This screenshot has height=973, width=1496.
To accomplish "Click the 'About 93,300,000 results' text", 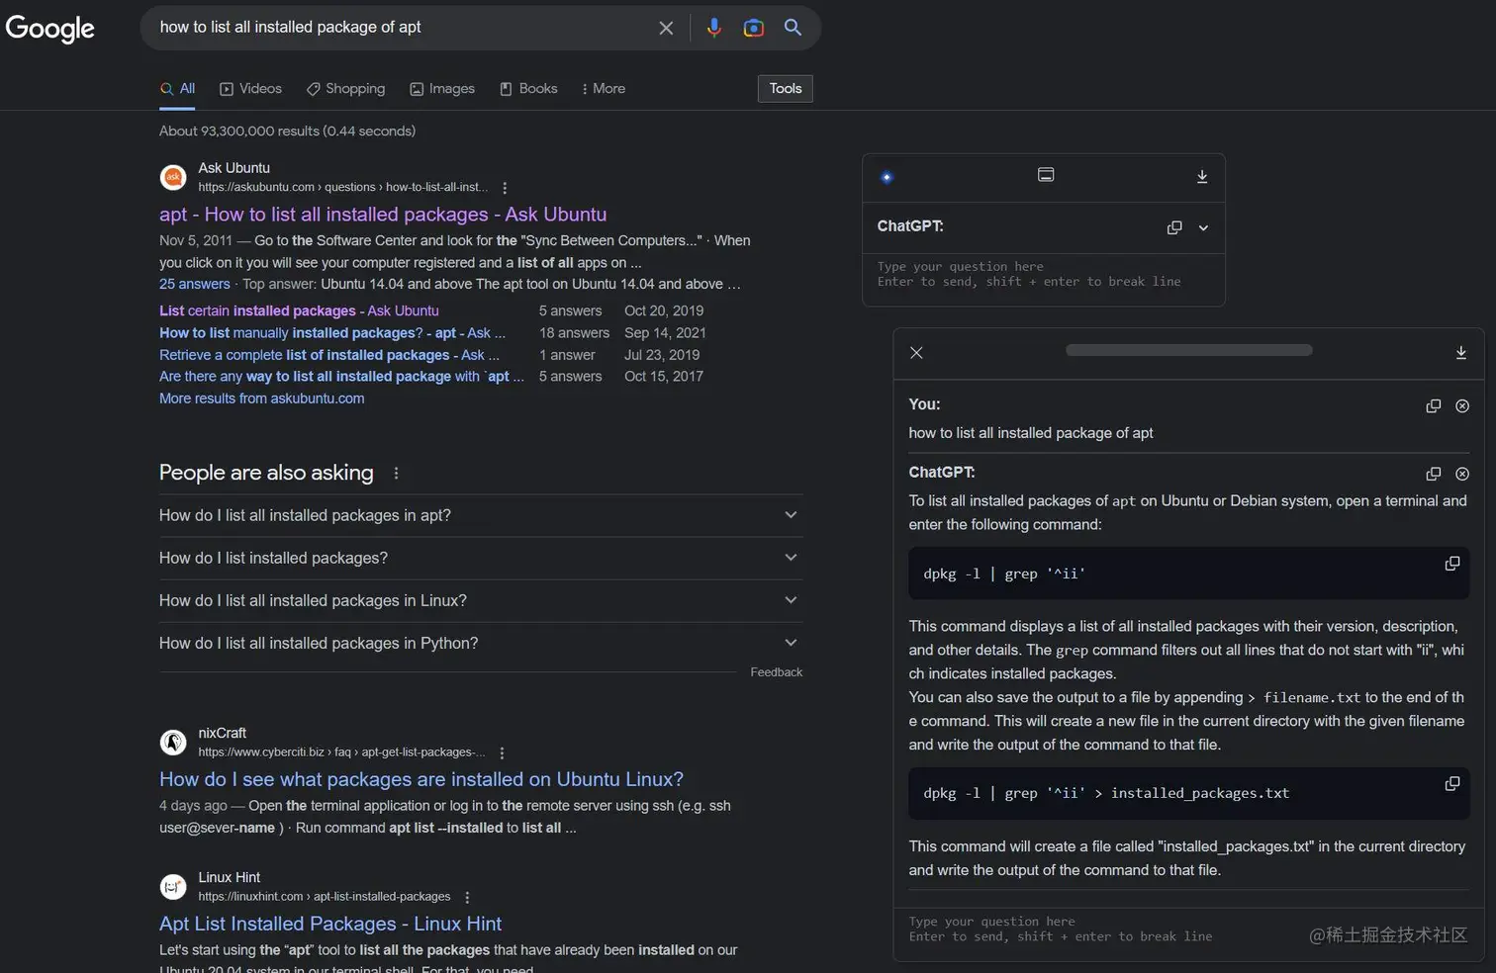I will coord(287,132).
